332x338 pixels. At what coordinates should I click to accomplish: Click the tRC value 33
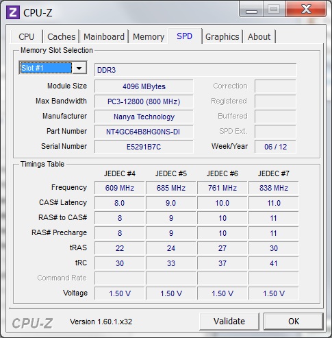171,263
